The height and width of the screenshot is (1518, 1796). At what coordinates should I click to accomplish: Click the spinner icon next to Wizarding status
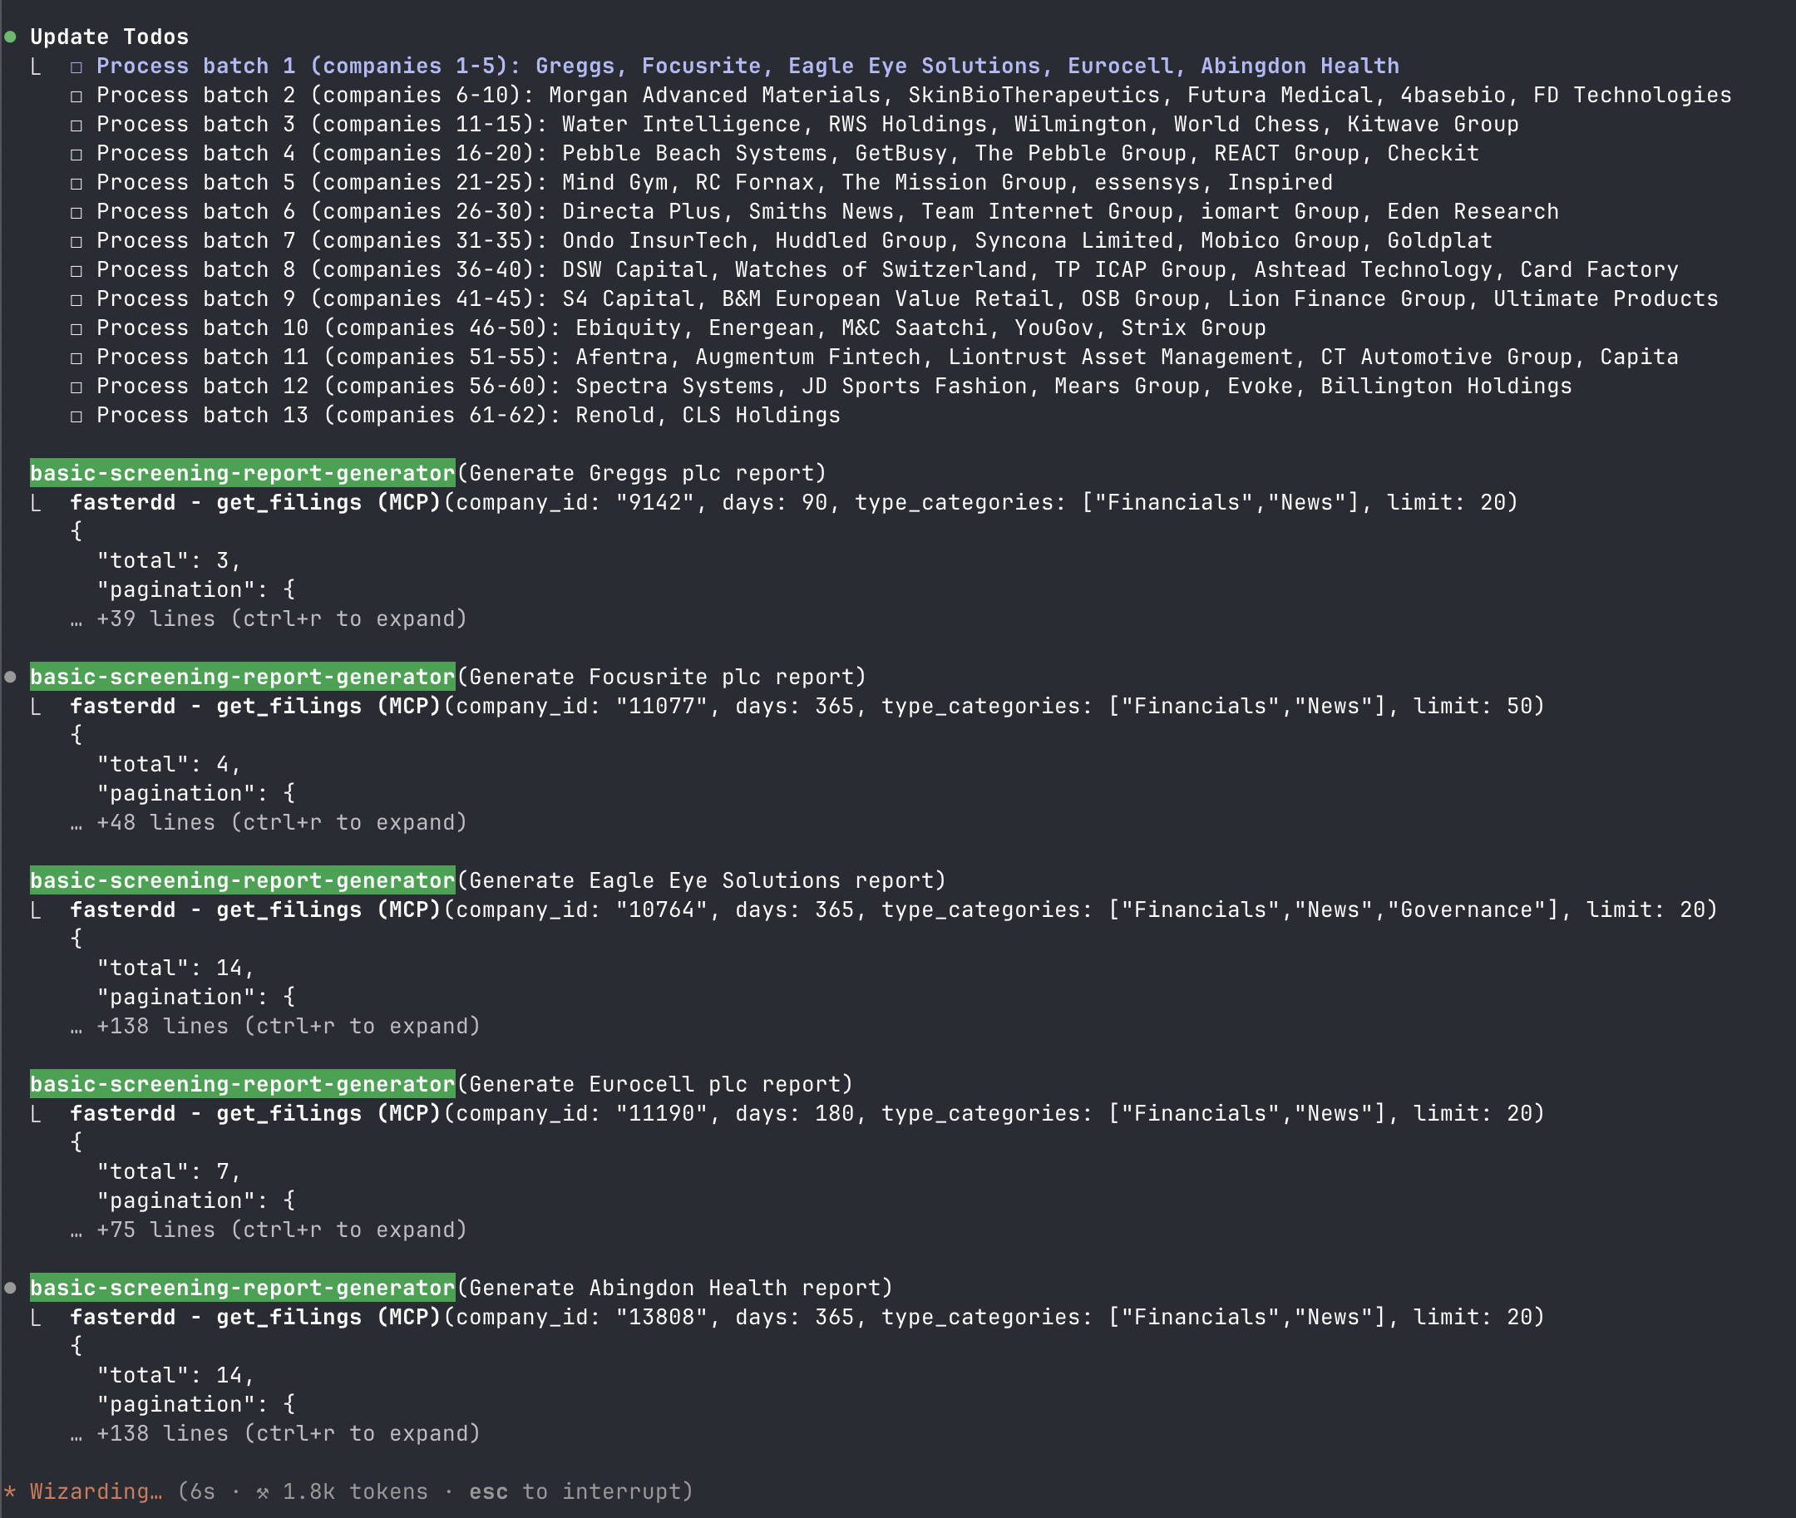(x=11, y=1491)
